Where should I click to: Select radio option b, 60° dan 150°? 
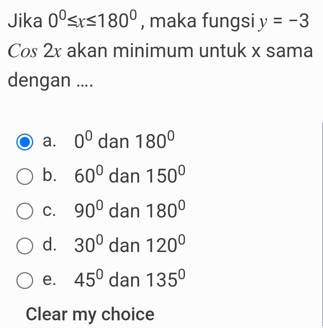click(24, 176)
